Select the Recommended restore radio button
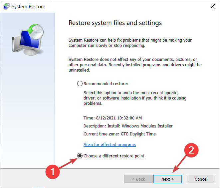 80,84
